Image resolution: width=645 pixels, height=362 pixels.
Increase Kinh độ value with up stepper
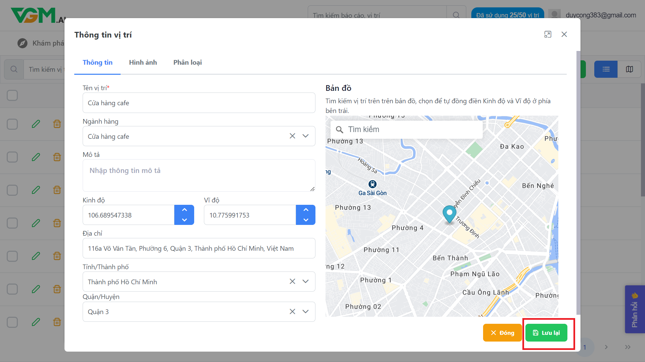click(184, 210)
